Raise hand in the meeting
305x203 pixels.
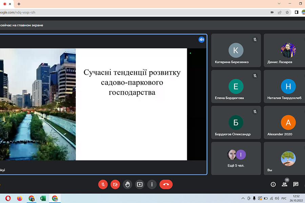point(127,184)
